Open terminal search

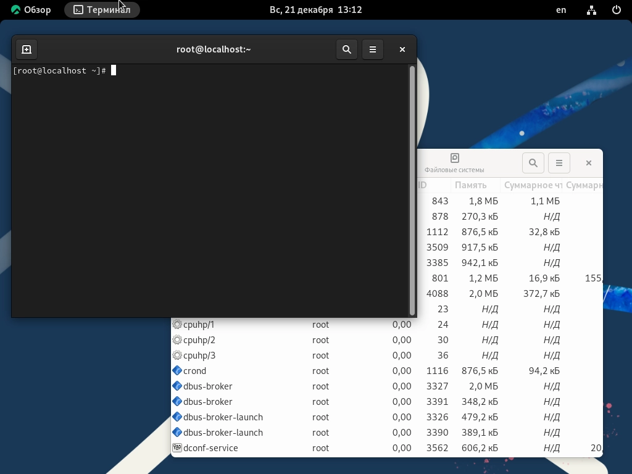tap(347, 49)
